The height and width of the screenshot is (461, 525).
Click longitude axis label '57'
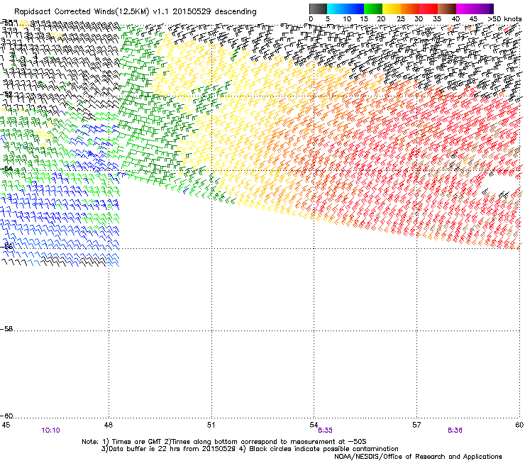pyautogui.click(x=416, y=425)
